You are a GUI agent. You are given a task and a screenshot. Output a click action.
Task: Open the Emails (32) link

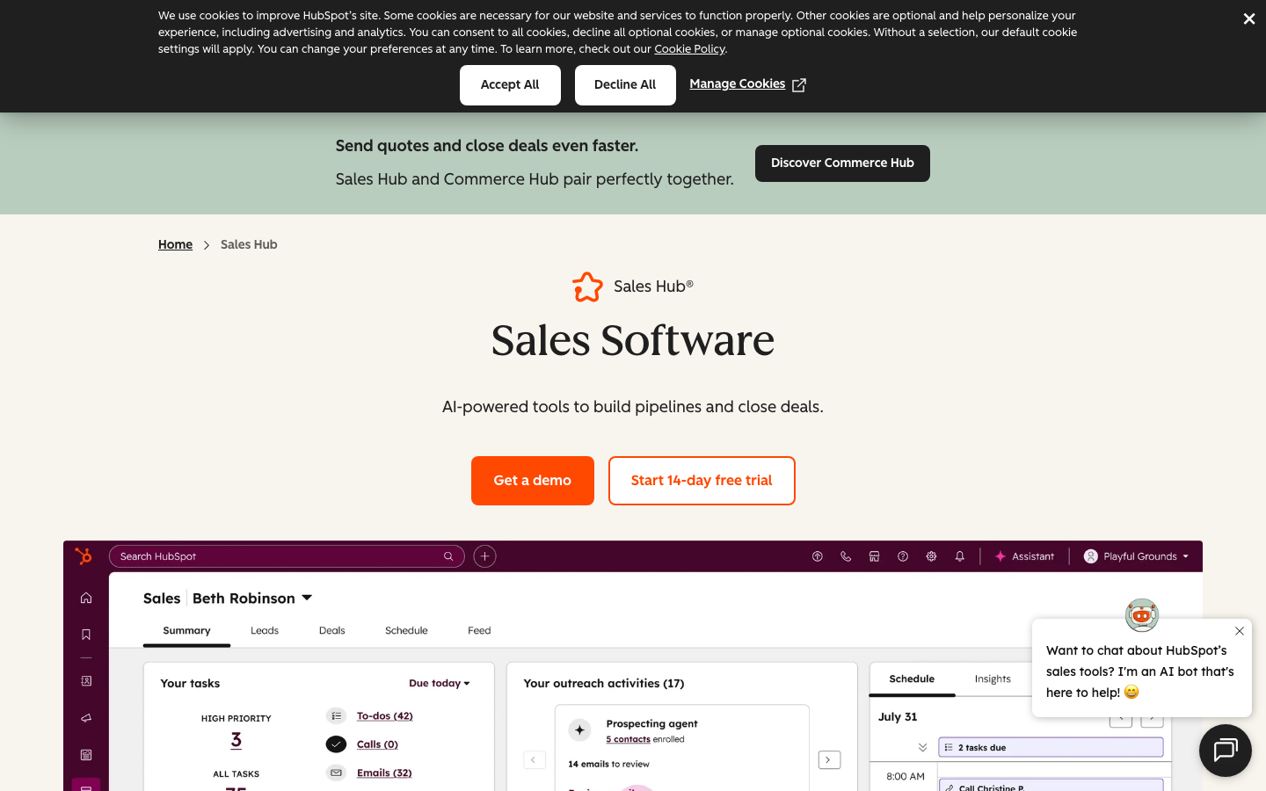[384, 773]
